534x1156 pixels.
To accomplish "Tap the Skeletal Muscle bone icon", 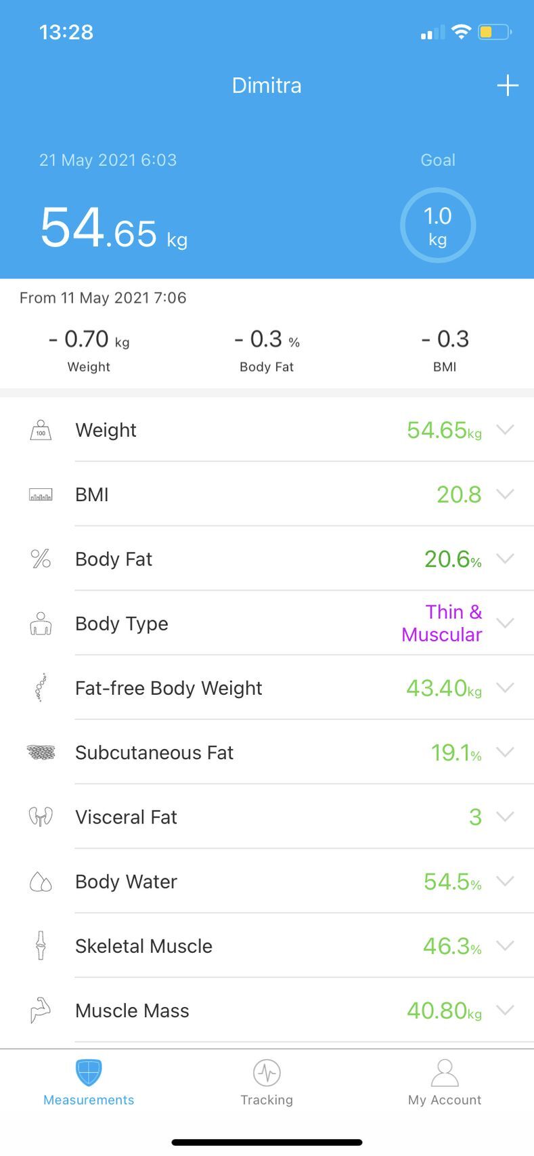I will (41, 945).
